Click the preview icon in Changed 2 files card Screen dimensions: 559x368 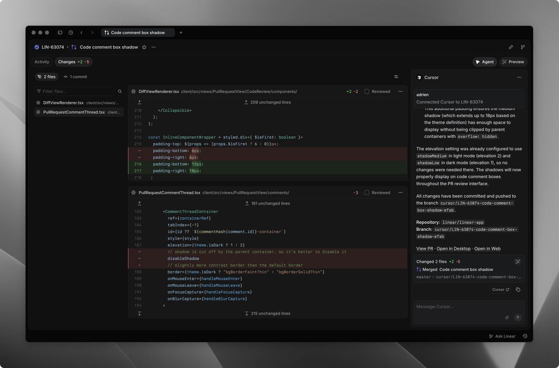tap(518, 262)
